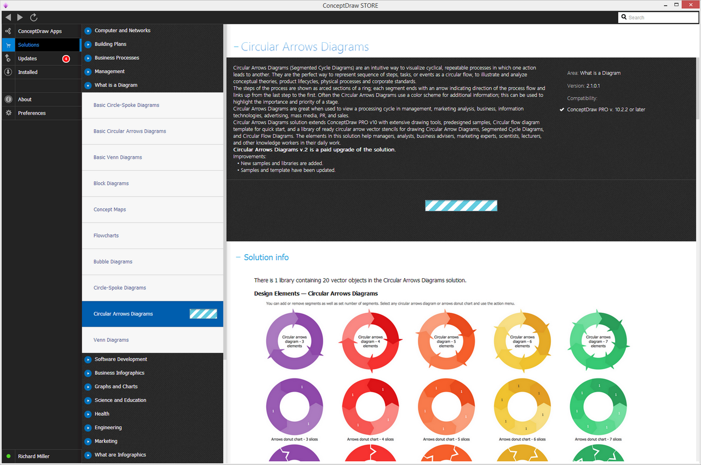Click the yellow arrows donut chart with 6 slices
701x465 pixels.
tap(522, 407)
